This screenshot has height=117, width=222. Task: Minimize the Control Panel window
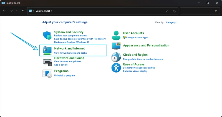point(199,3)
